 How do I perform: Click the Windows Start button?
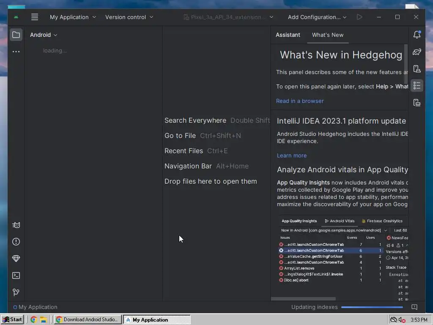[12, 319]
